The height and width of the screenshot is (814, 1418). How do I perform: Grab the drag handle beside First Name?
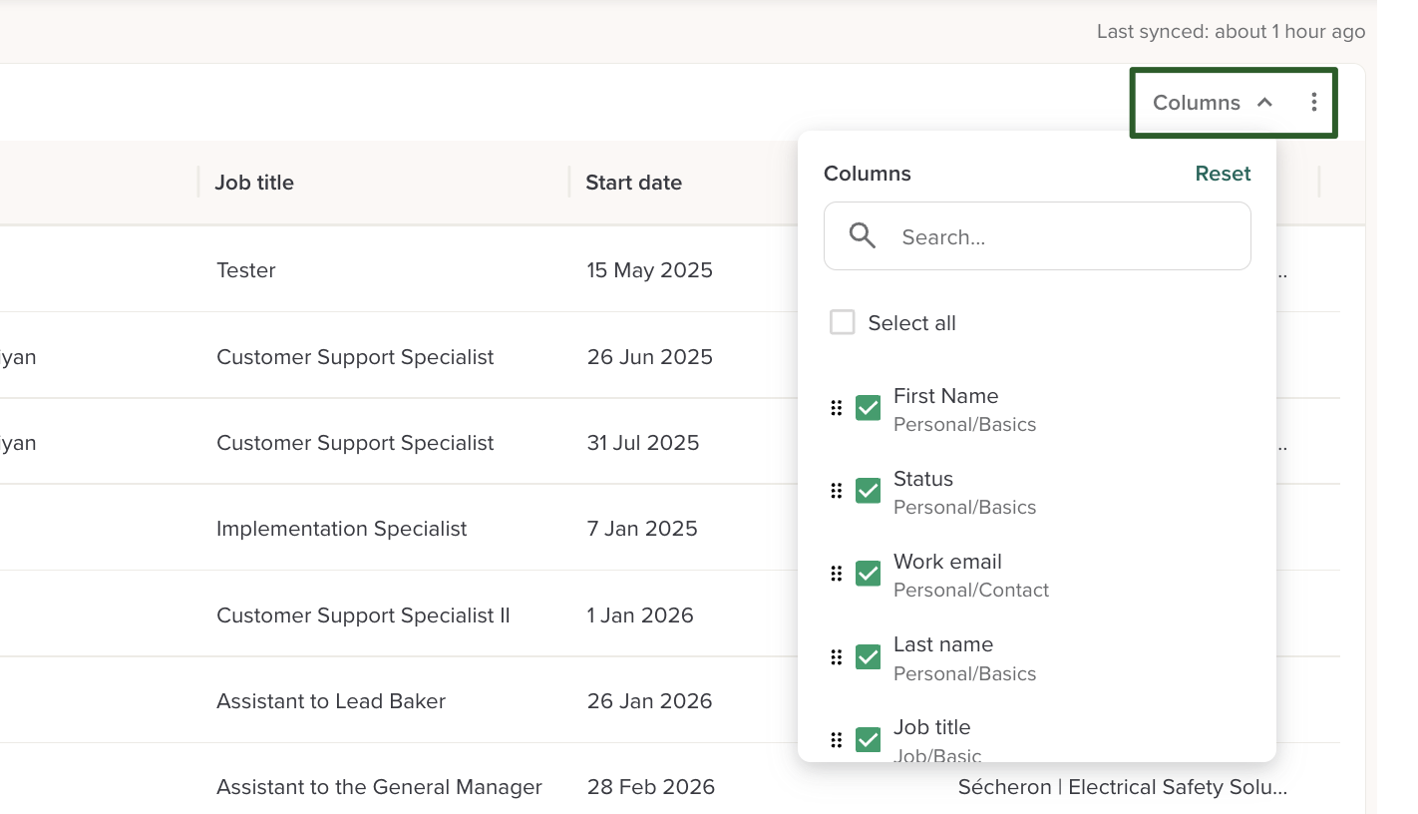click(837, 408)
